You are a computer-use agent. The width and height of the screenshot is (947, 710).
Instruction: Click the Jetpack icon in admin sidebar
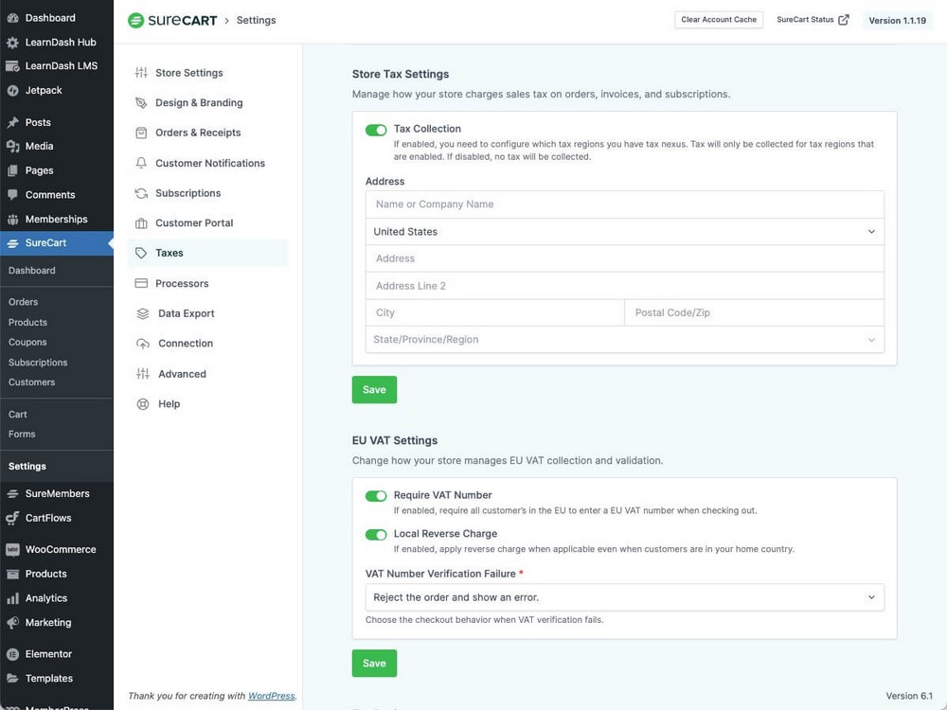coord(12,91)
